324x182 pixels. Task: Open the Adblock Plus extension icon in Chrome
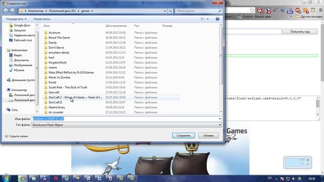(x=298, y=10)
